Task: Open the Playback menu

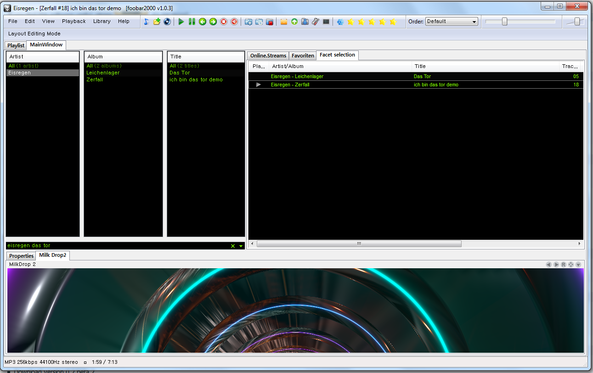Action: (74, 21)
